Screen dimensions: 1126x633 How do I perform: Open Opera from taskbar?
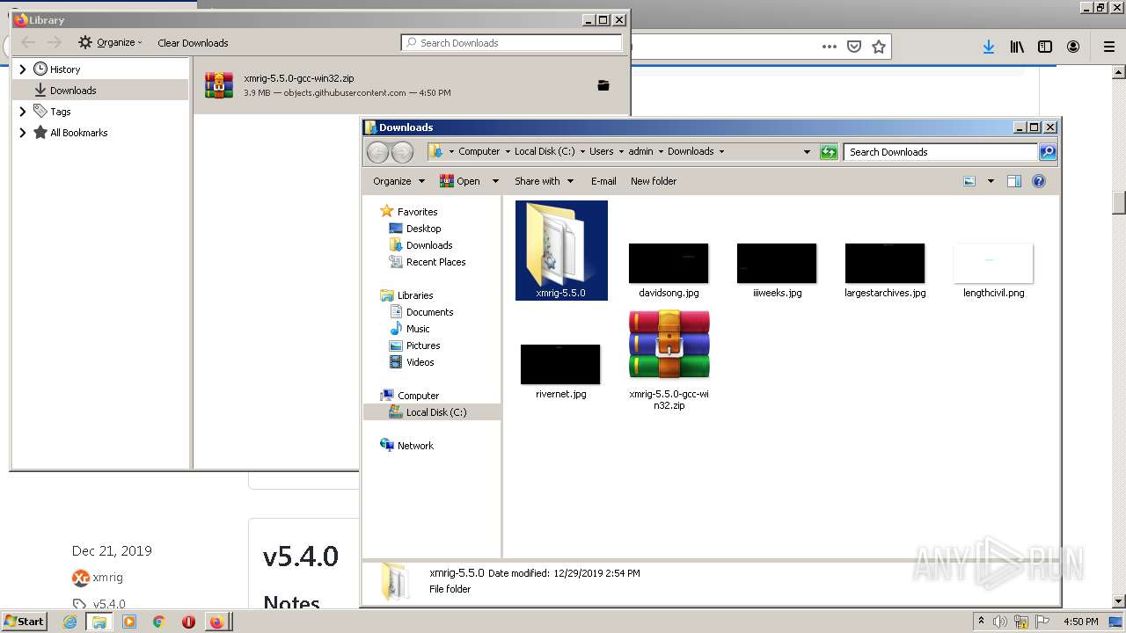(188, 622)
